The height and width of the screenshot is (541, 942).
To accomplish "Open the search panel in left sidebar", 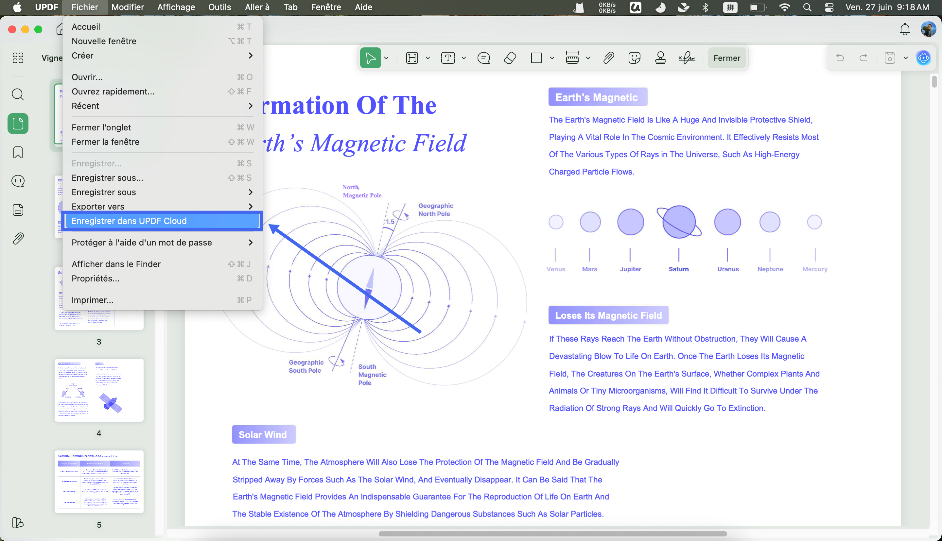I will [18, 94].
